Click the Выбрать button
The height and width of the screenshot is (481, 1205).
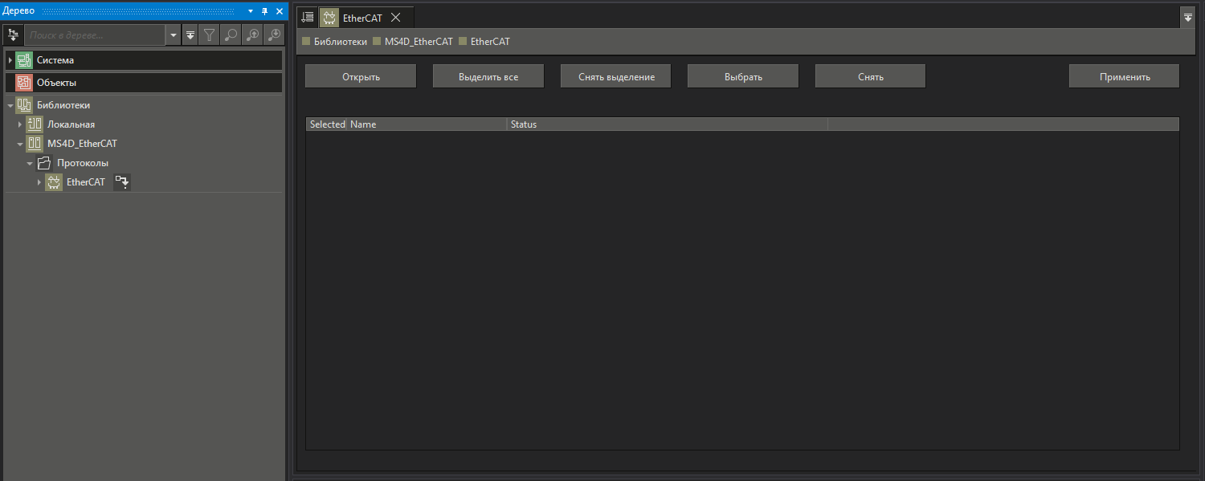pyautogui.click(x=743, y=76)
